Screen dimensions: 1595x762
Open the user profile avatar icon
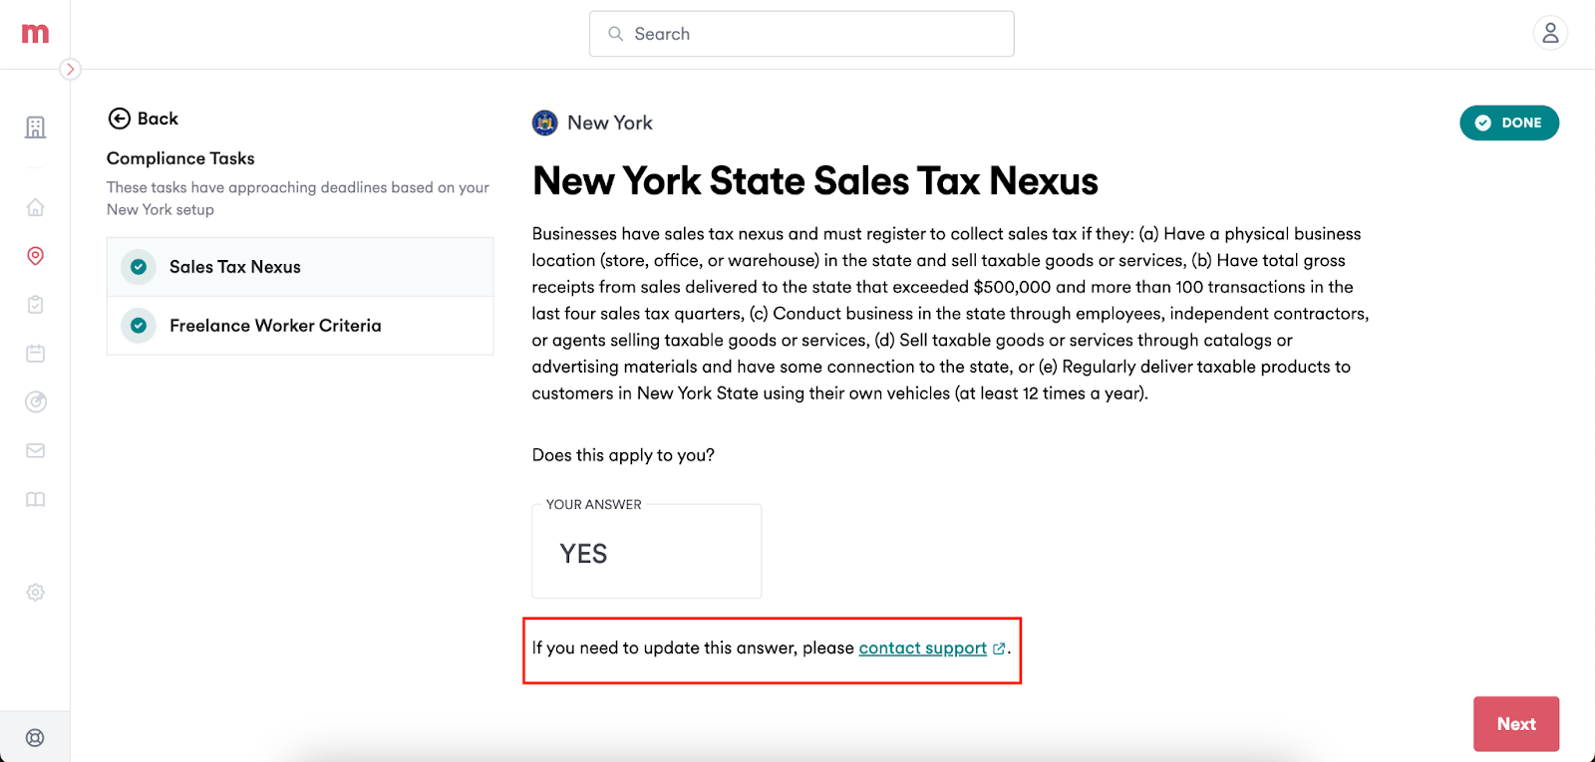click(x=1550, y=33)
